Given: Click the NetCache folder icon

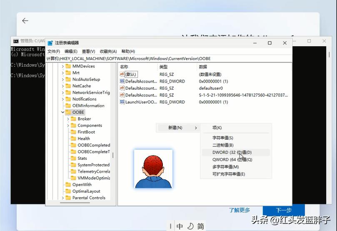Looking at the screenshot, I should point(68,86).
